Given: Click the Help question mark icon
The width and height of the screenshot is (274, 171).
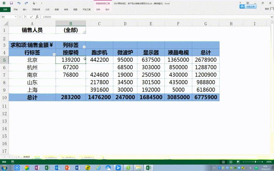Looking at the screenshot, I should coord(240,3).
